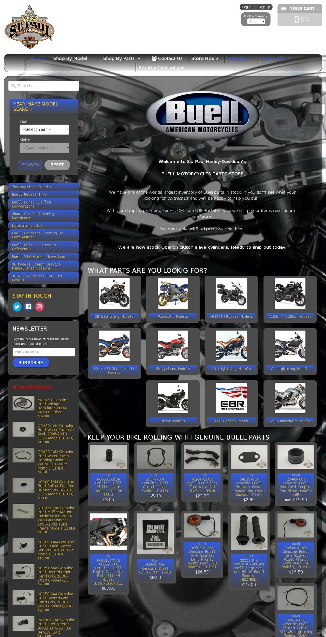Open the Buell Oil Filter product image
The width and height of the screenshot is (326, 637).
[155, 534]
